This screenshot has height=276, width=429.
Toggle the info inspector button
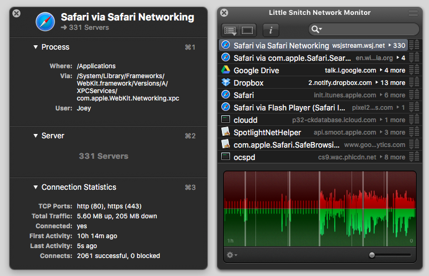(x=270, y=30)
